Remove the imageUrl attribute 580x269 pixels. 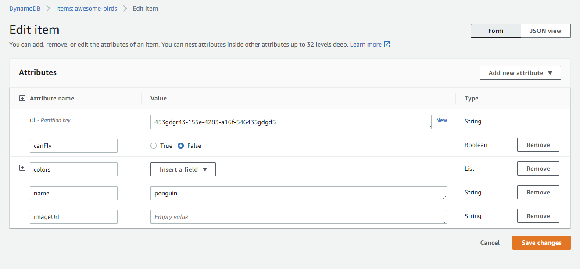tap(538, 216)
